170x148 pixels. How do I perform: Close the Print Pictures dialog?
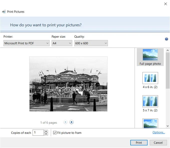point(165,4)
